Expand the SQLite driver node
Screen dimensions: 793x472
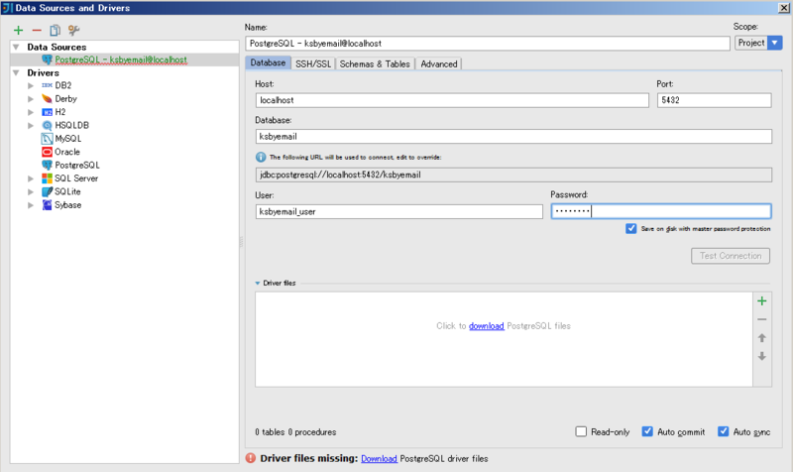31,191
